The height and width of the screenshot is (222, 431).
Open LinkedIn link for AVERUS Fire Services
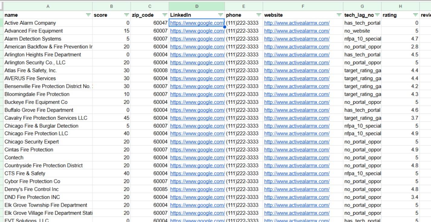pos(197,78)
